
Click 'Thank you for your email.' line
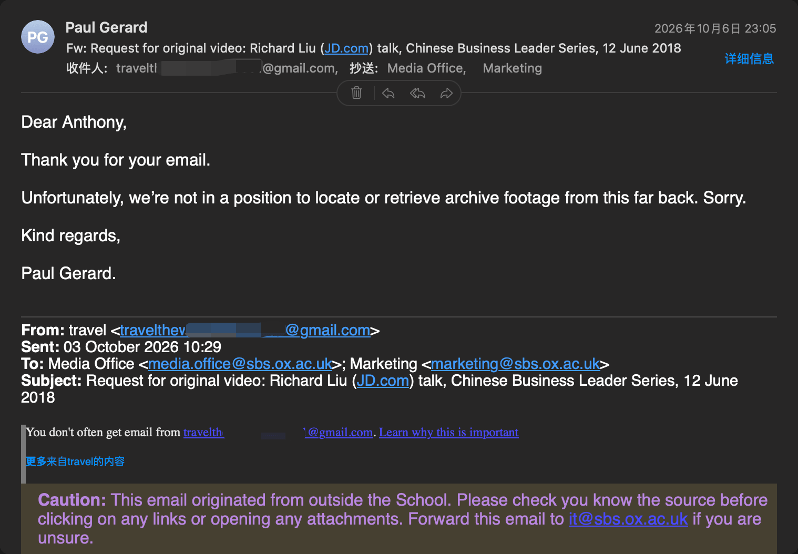pyautogui.click(x=116, y=160)
